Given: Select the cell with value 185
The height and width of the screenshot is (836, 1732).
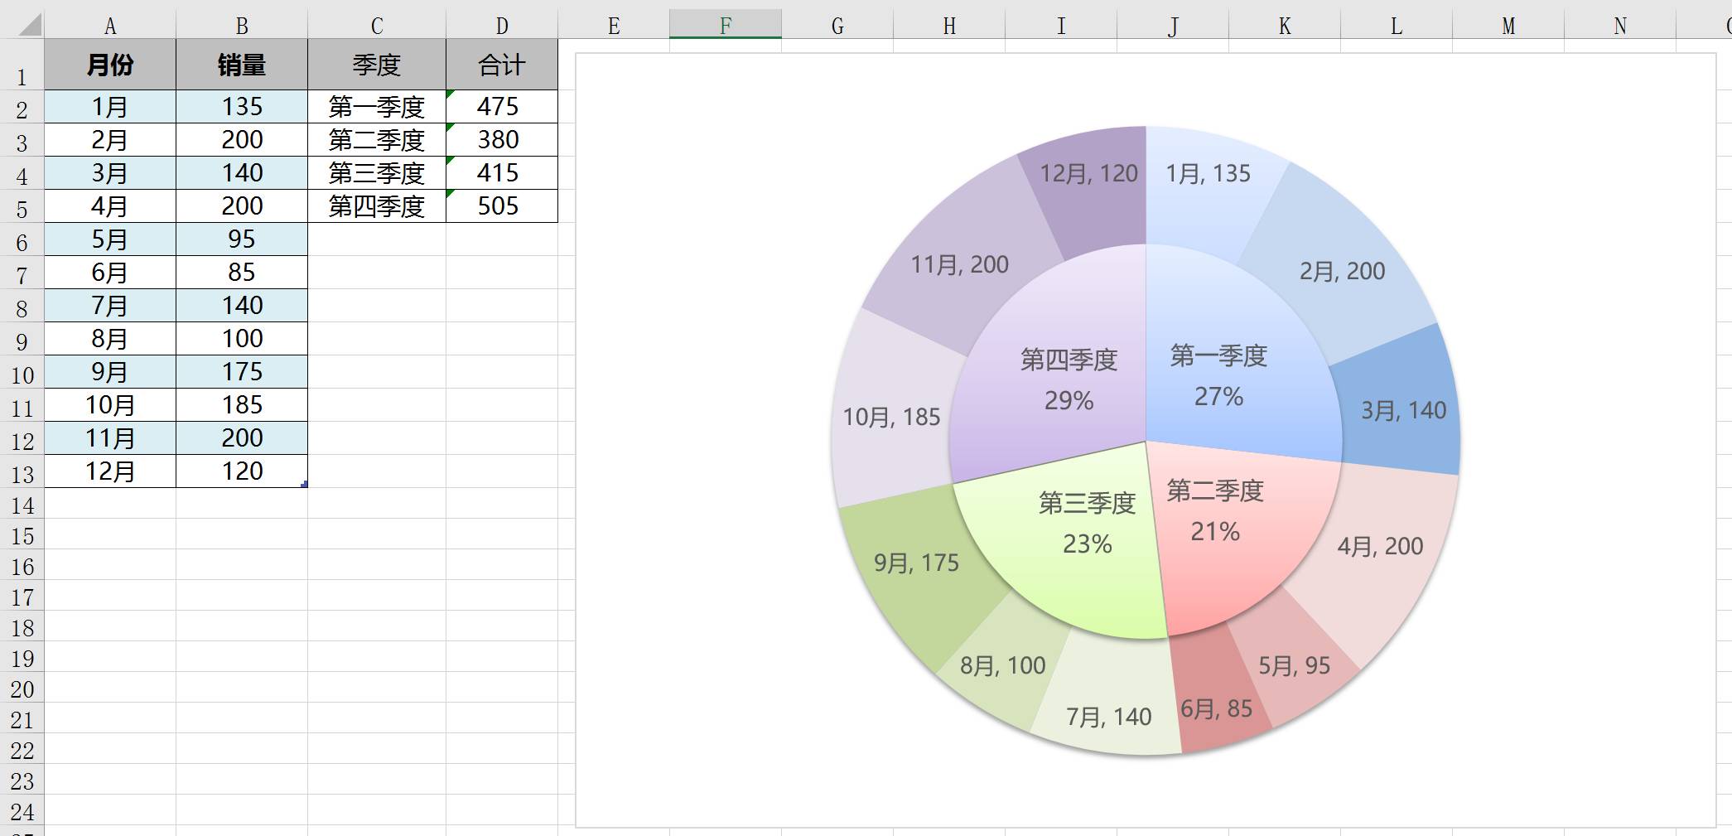Looking at the screenshot, I should [242, 405].
